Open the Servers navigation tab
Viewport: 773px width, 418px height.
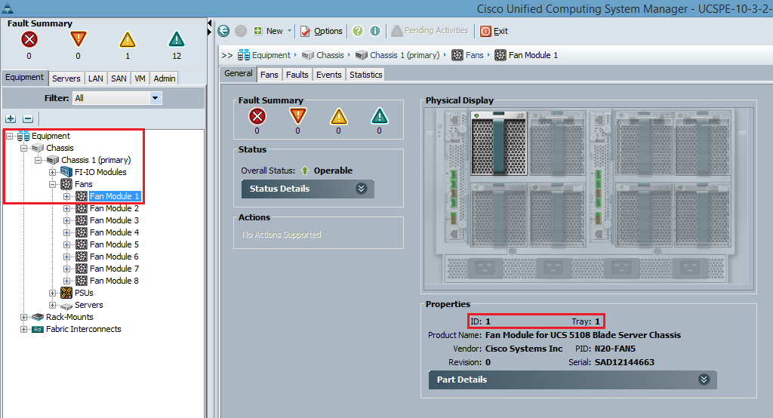coord(66,78)
